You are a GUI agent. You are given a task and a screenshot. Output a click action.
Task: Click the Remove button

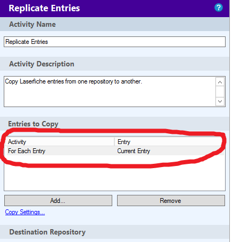click(x=171, y=201)
